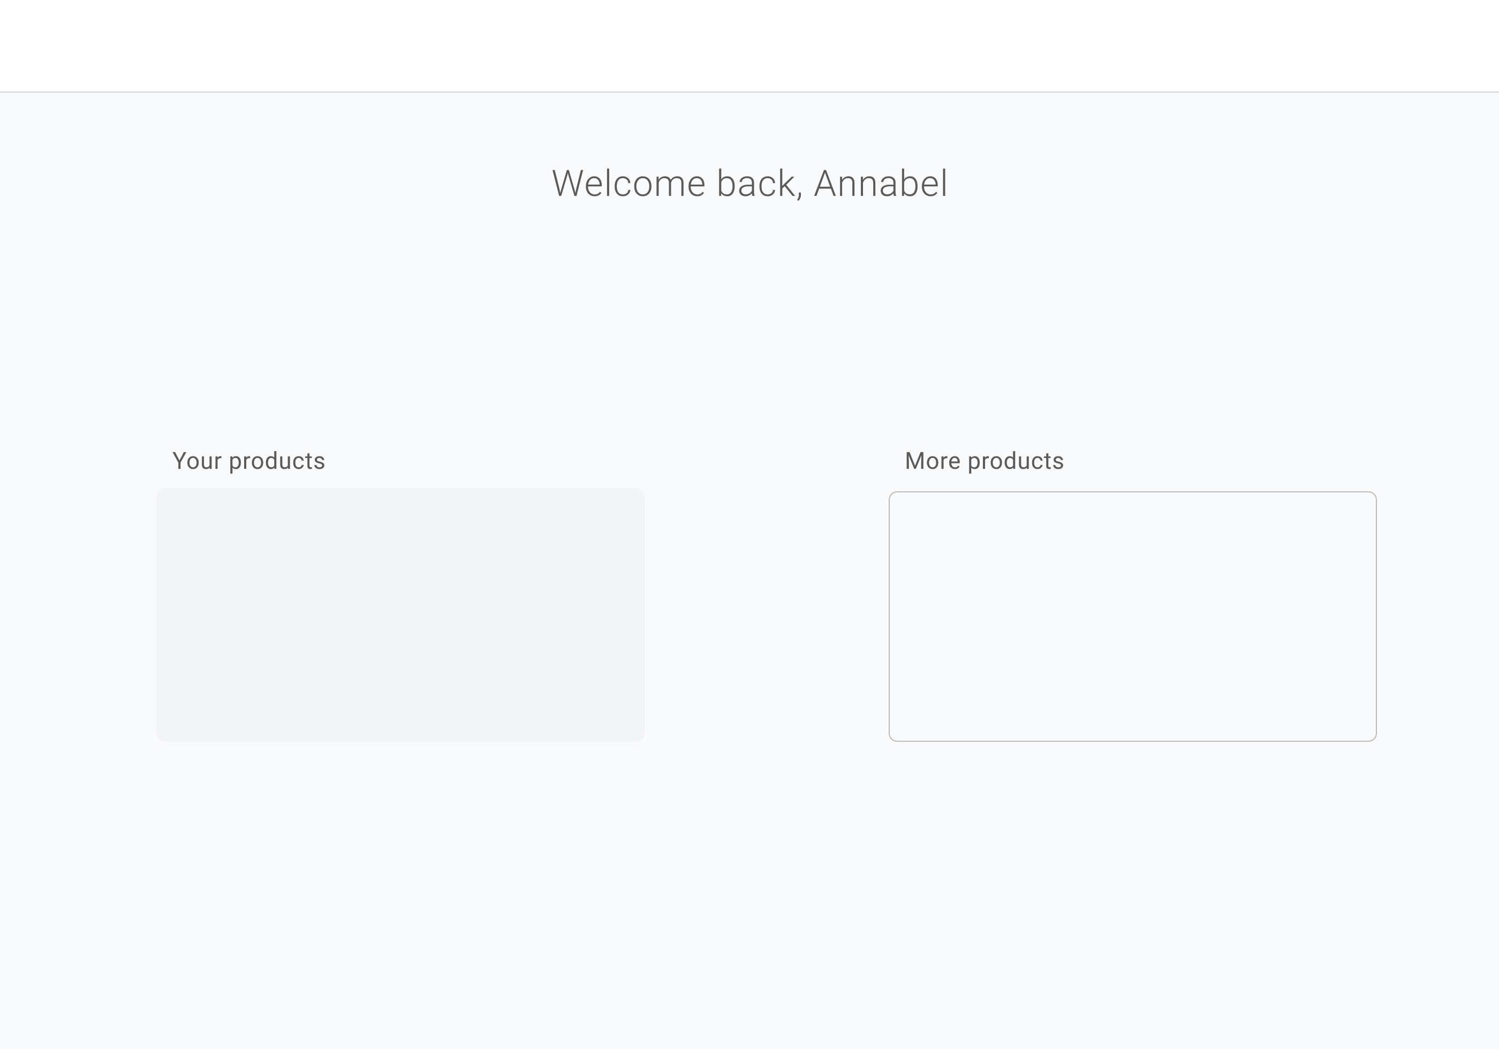The height and width of the screenshot is (1049, 1499).
Task: Click the "products" word in the Your products title
Action: pyautogui.click(x=277, y=461)
